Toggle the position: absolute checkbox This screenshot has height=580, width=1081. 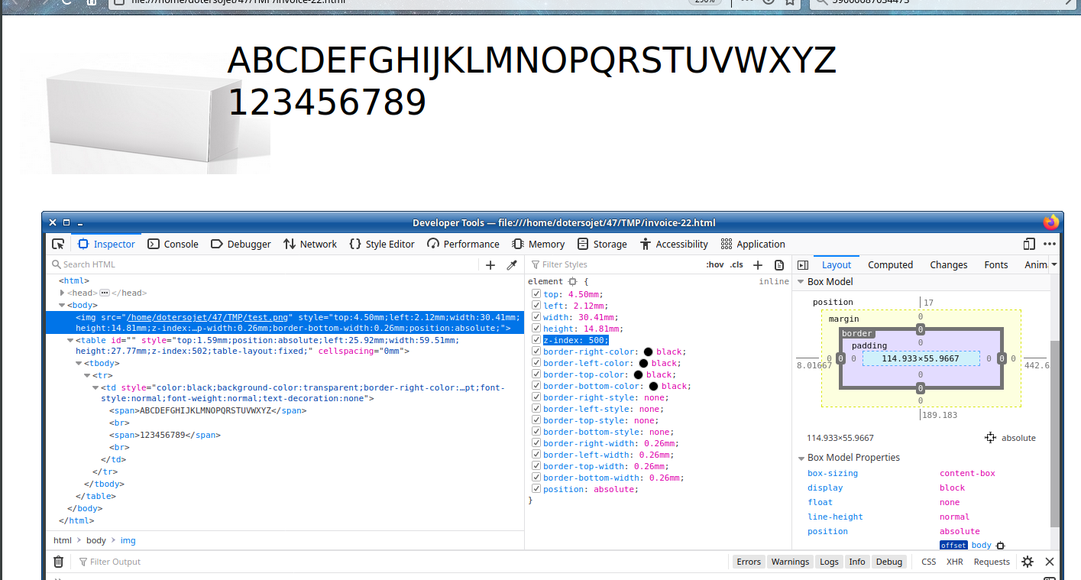coord(536,489)
